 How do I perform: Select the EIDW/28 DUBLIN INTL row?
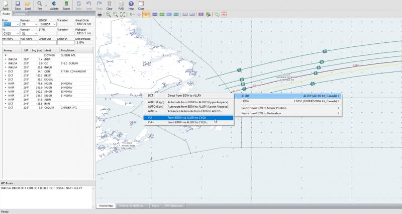48,55
